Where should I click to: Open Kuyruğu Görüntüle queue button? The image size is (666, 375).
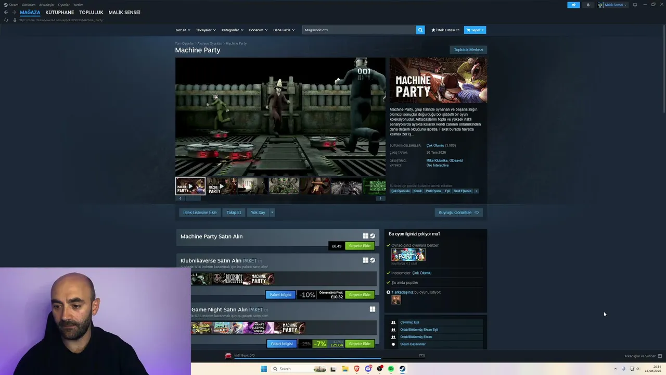click(x=458, y=213)
